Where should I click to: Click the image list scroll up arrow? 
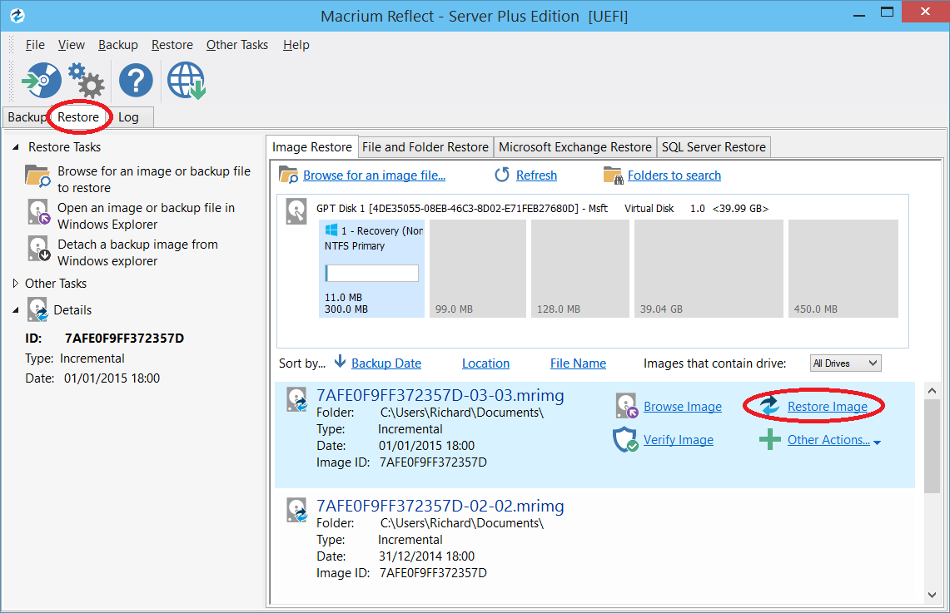932,391
